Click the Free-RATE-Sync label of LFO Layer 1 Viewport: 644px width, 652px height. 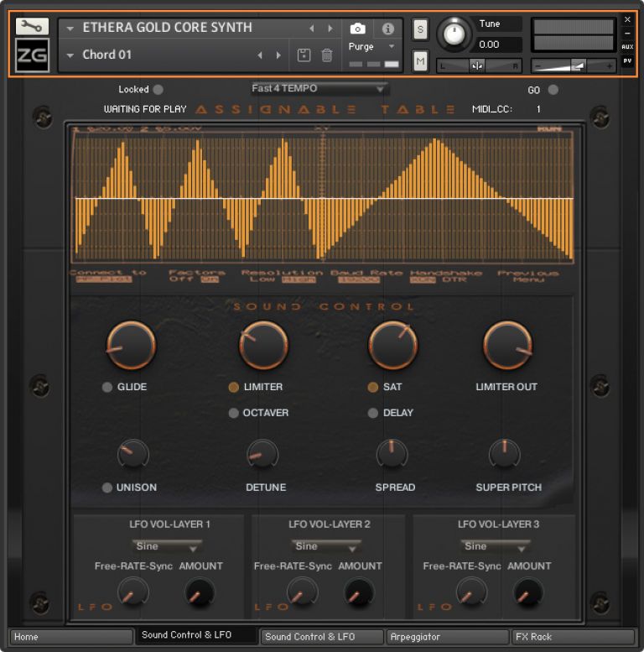coord(133,566)
